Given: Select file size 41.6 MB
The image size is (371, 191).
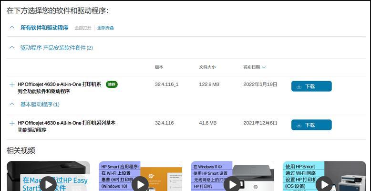Looking at the screenshot, I should coord(208,123).
